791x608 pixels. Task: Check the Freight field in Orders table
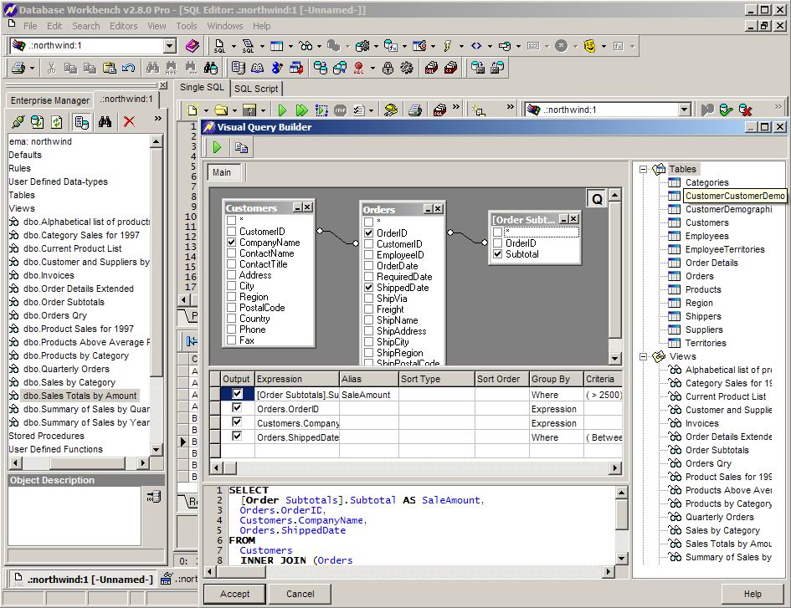[x=369, y=309]
